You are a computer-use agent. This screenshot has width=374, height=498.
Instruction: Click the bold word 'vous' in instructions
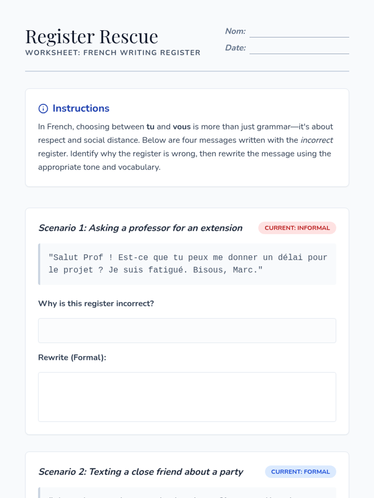tap(182, 127)
